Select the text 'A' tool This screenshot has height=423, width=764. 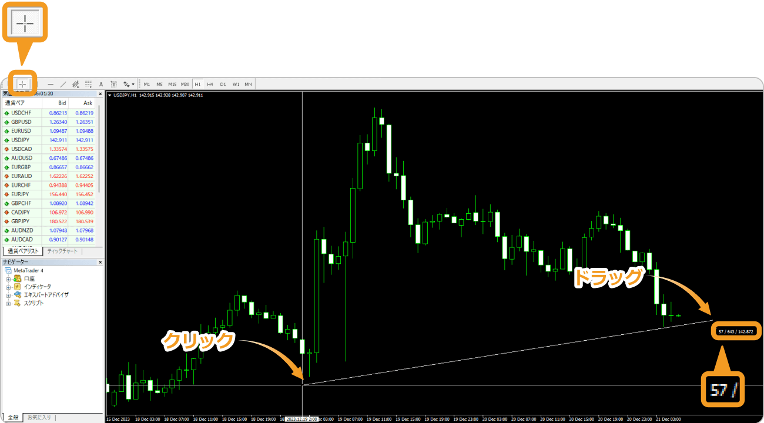(101, 84)
